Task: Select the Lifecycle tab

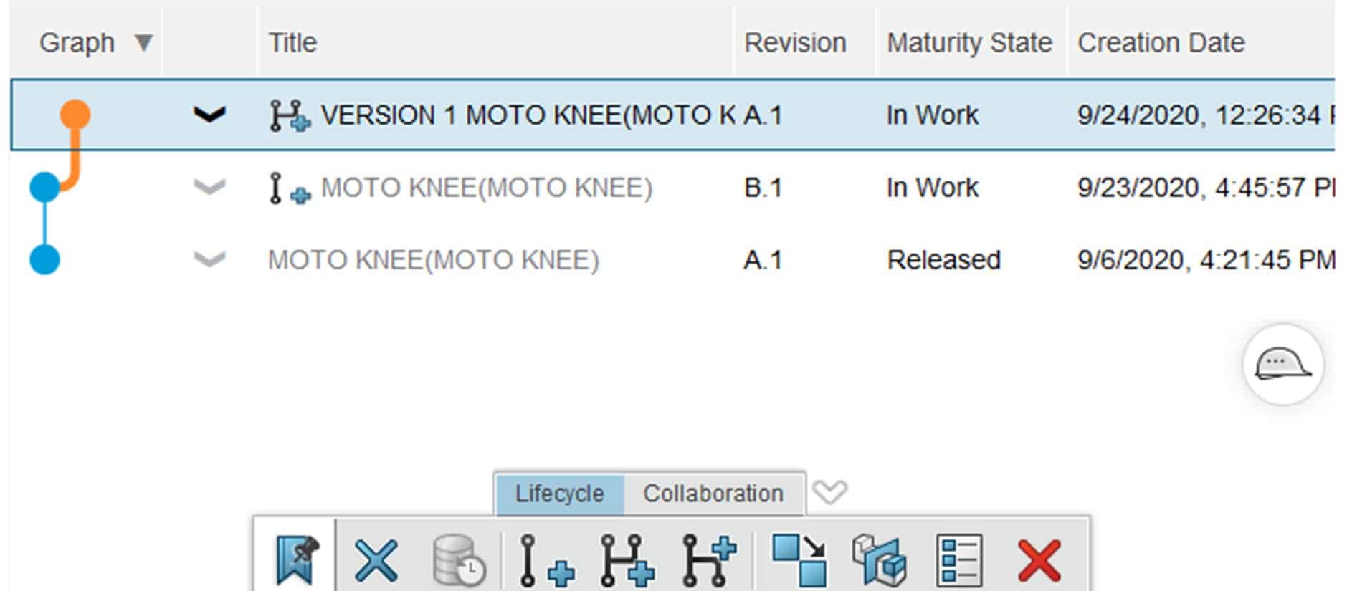Action: tap(560, 493)
